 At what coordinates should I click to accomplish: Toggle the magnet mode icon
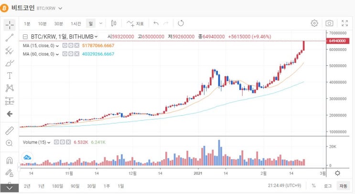tap(10, 161)
